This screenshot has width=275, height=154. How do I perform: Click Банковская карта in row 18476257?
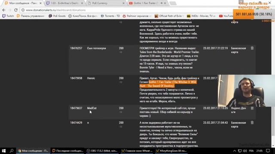(x=238, y=50)
